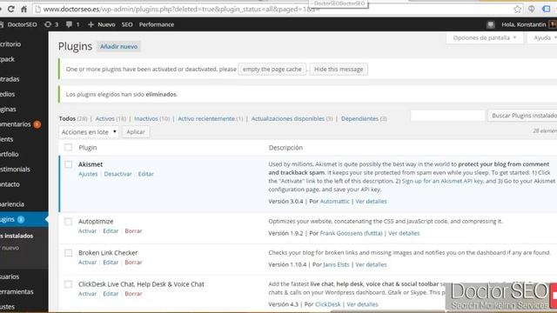Open Automattic author link
This screenshot has width=557, height=313.
(334, 201)
